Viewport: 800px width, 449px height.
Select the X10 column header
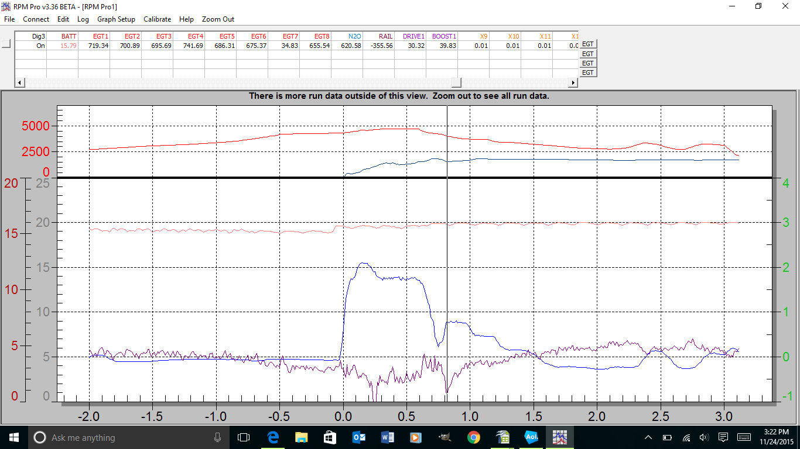514,36
